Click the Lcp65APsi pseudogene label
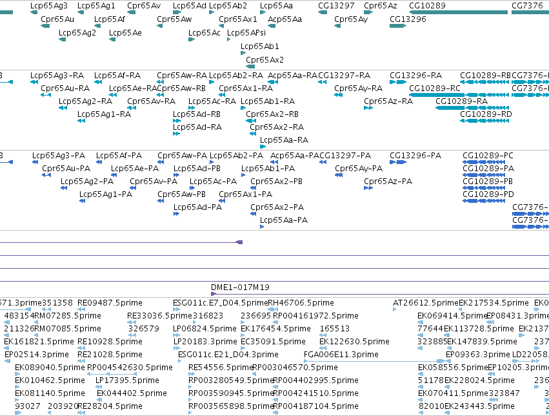Image resolution: width=549 pixels, height=416 pixels. tap(246, 32)
